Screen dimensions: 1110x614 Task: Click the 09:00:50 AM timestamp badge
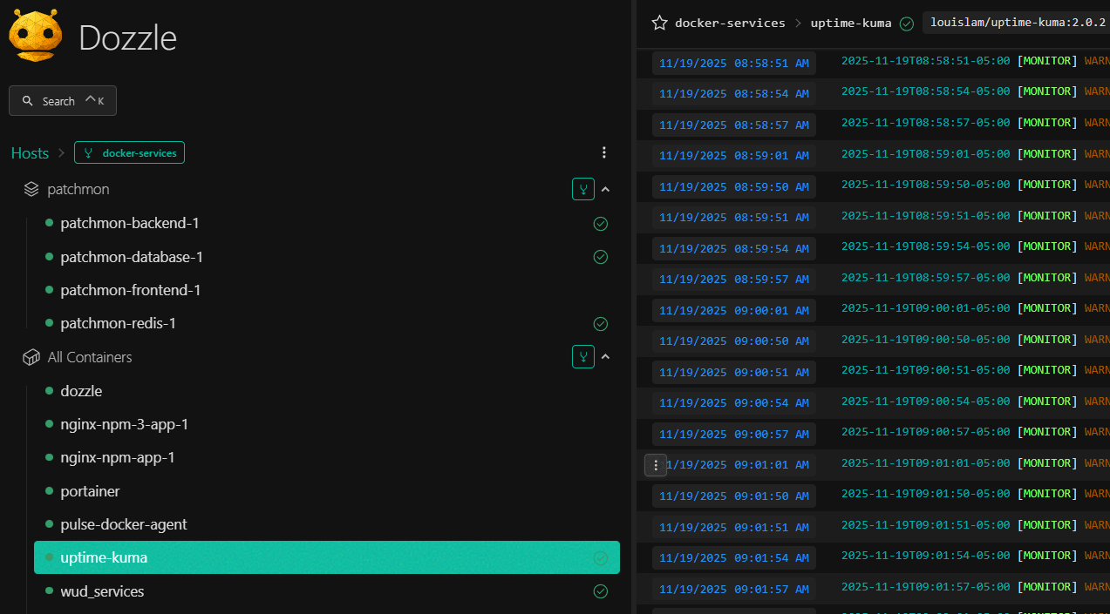point(734,341)
